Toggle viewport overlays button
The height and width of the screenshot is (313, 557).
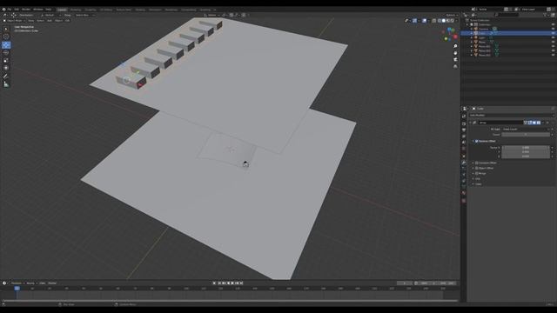pyautogui.click(x=425, y=21)
